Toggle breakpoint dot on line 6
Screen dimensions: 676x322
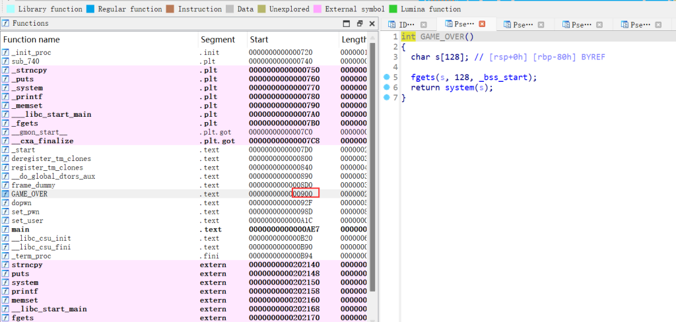pyautogui.click(x=387, y=88)
